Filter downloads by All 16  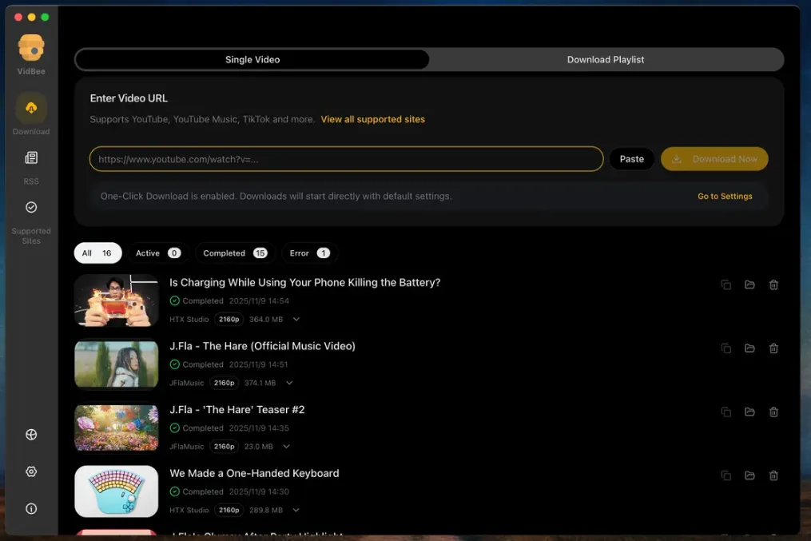click(x=97, y=253)
